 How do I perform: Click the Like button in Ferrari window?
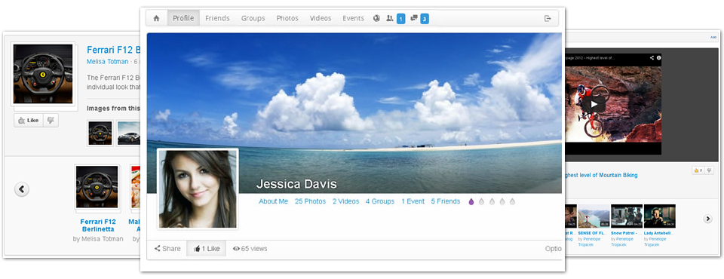point(29,120)
